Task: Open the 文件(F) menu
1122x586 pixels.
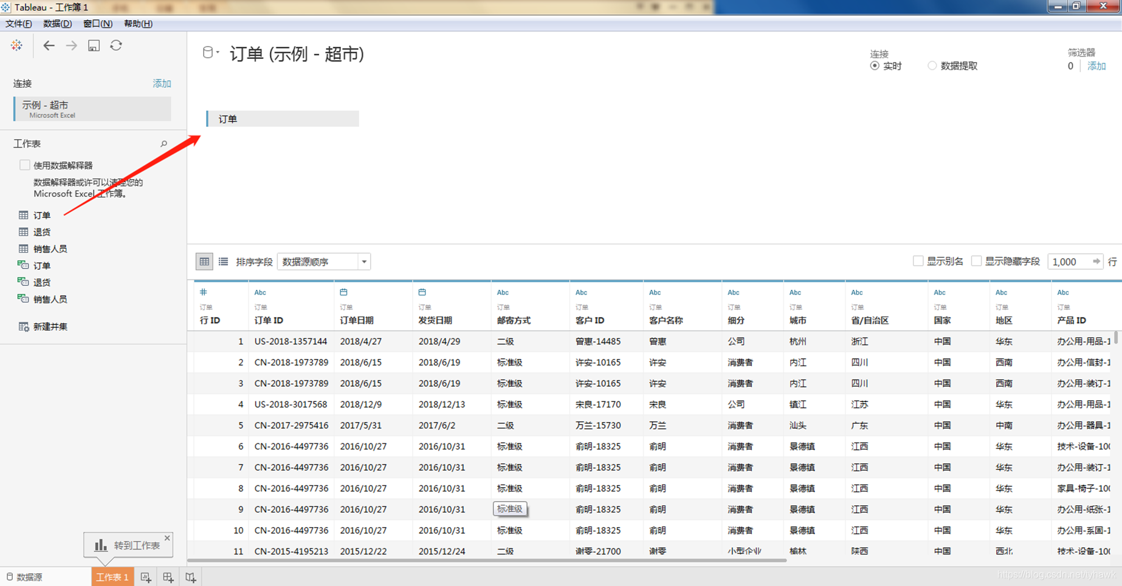Action: point(19,24)
